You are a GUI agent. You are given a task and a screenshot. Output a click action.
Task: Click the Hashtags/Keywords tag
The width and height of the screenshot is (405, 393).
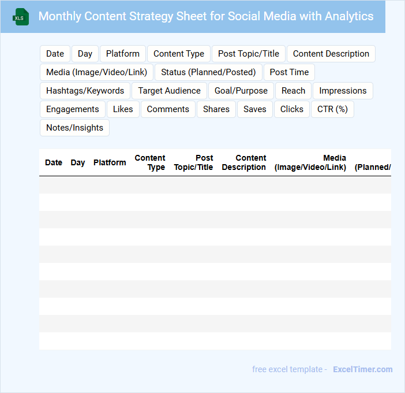pyautogui.click(x=85, y=91)
